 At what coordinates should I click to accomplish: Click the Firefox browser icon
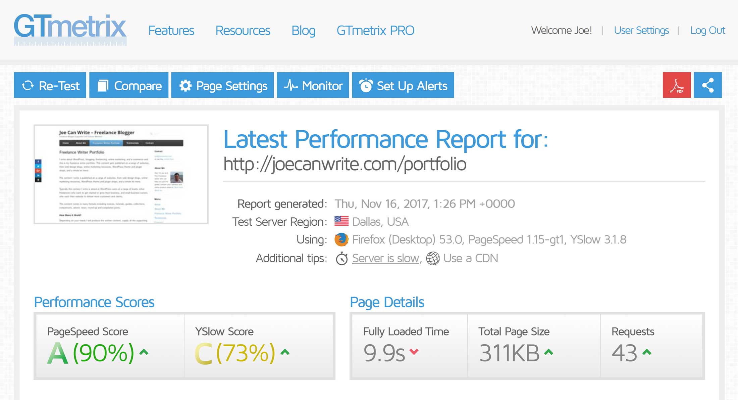341,239
